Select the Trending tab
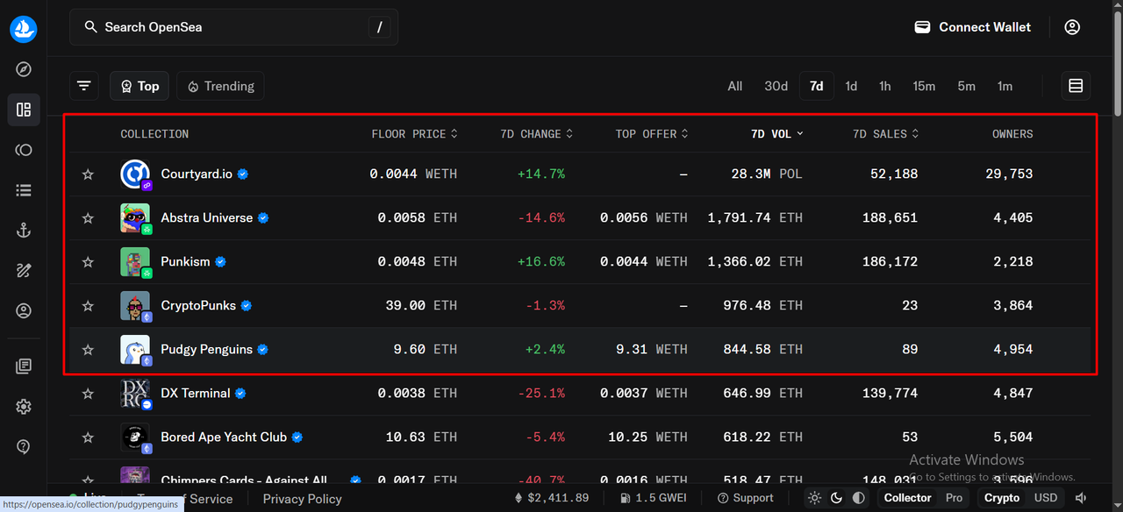 point(220,86)
